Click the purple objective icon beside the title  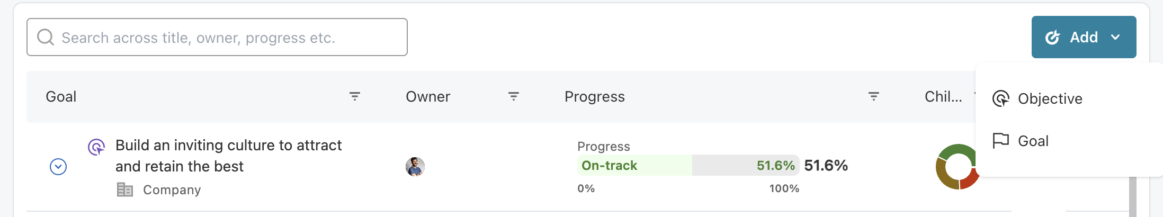tap(96, 147)
